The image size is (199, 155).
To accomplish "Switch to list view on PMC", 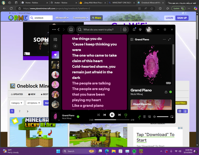I will 185,111.
